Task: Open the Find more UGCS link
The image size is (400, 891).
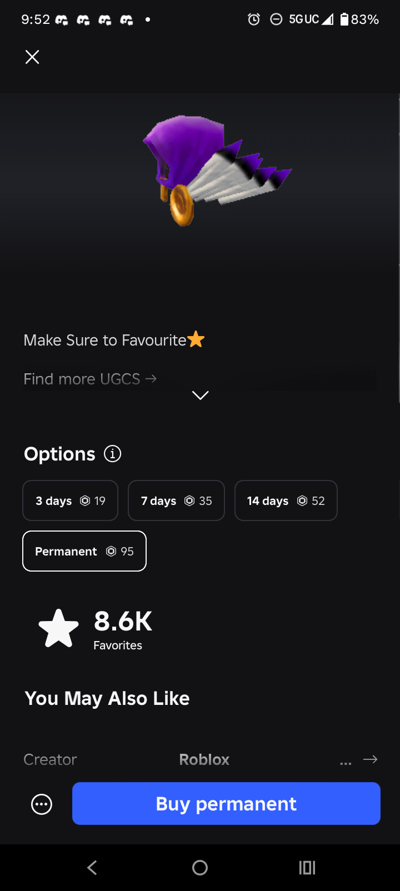Action: pyautogui.click(x=90, y=379)
